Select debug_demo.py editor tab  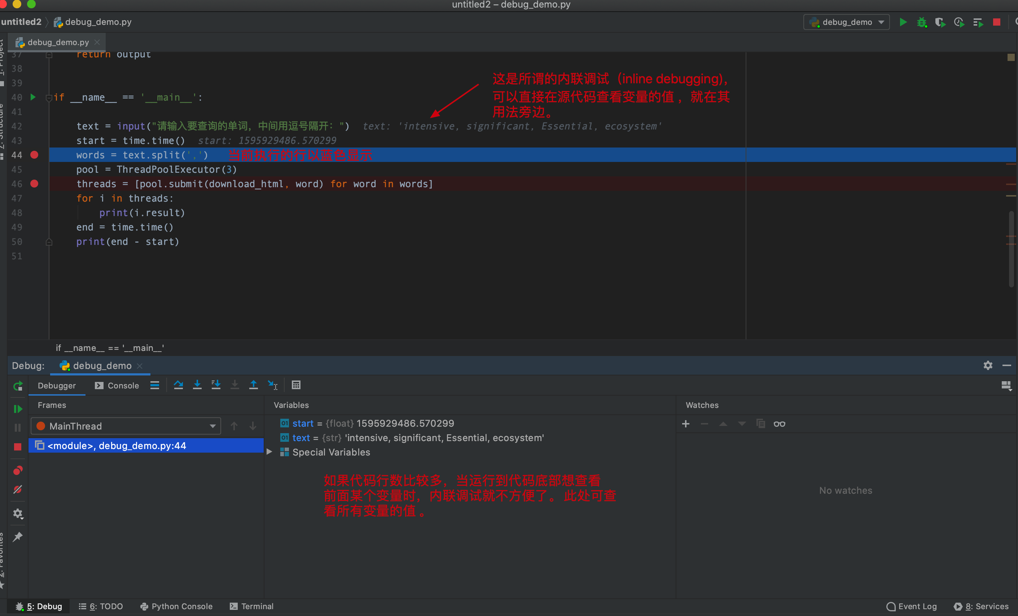click(x=58, y=42)
